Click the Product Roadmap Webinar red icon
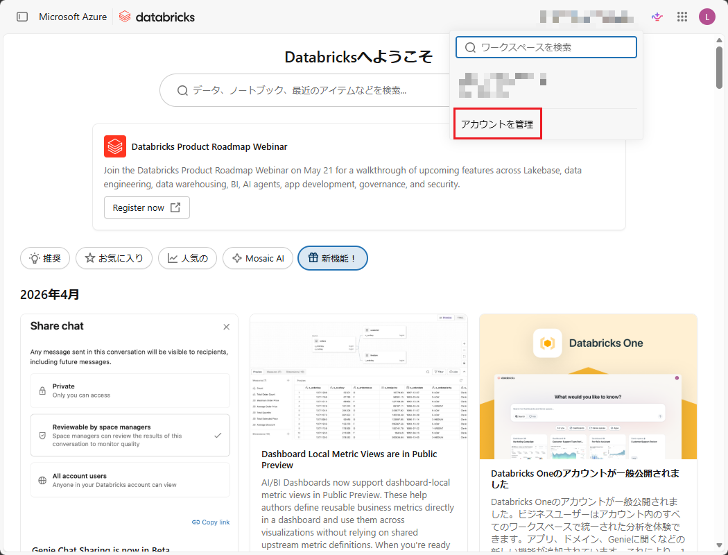 pos(115,146)
